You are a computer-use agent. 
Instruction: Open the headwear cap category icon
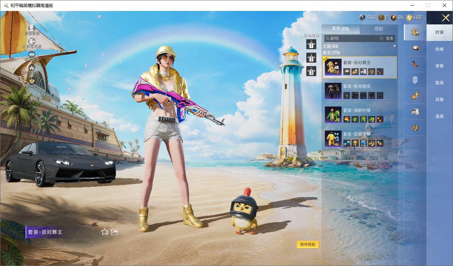[415, 48]
